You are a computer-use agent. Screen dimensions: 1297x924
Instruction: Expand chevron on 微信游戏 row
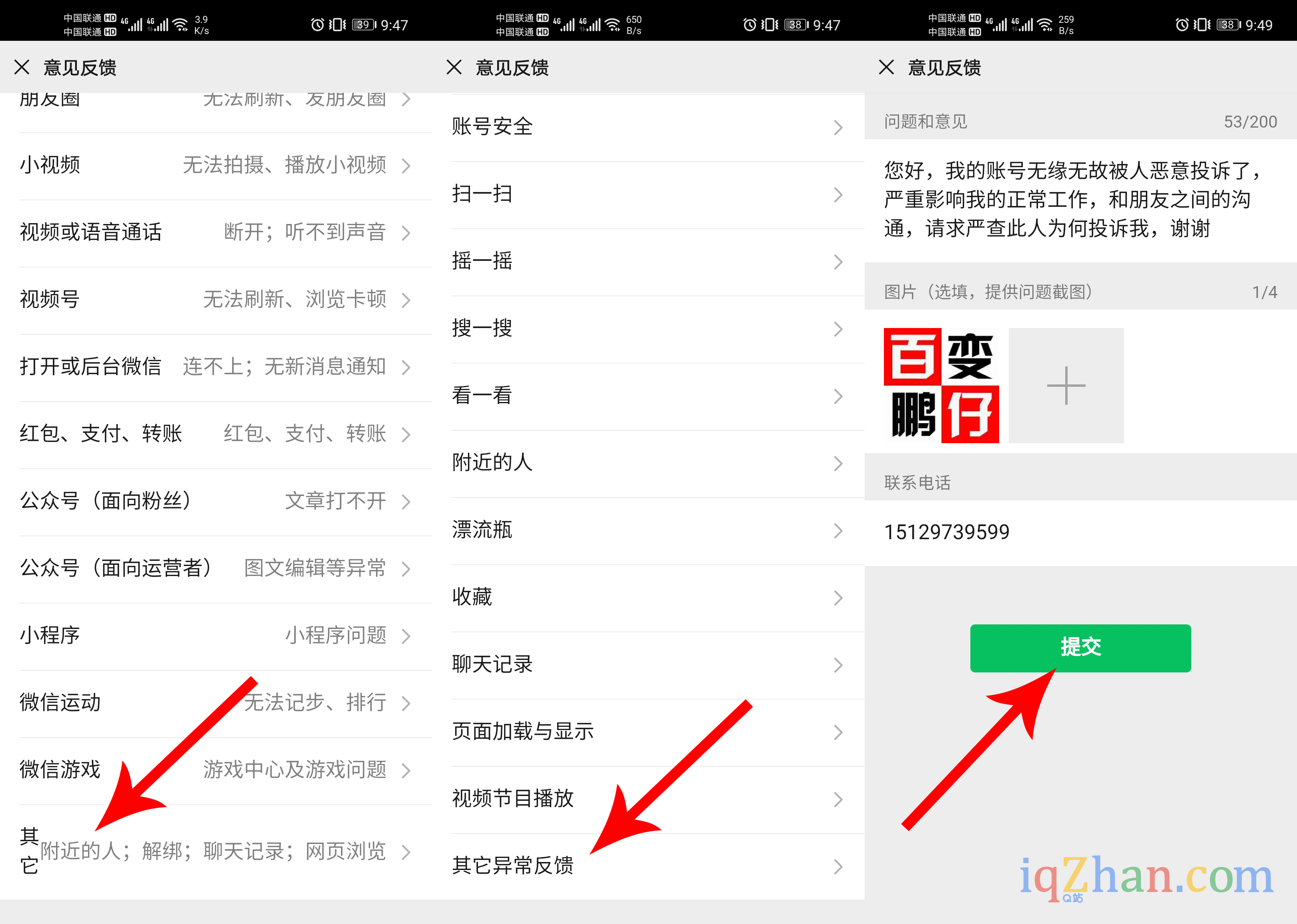point(406,770)
